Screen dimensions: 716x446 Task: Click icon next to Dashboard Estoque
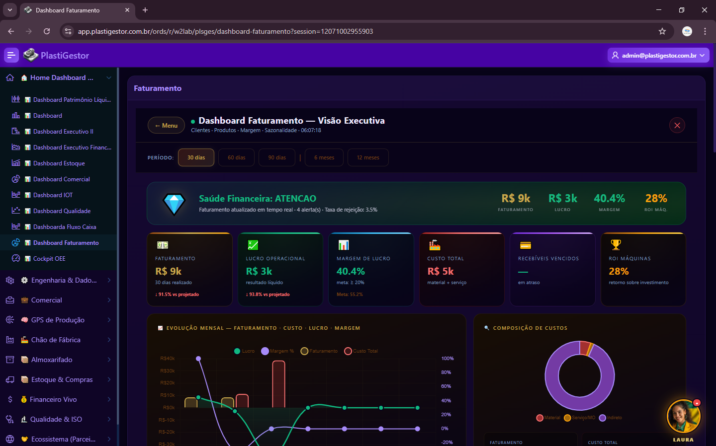(16, 163)
